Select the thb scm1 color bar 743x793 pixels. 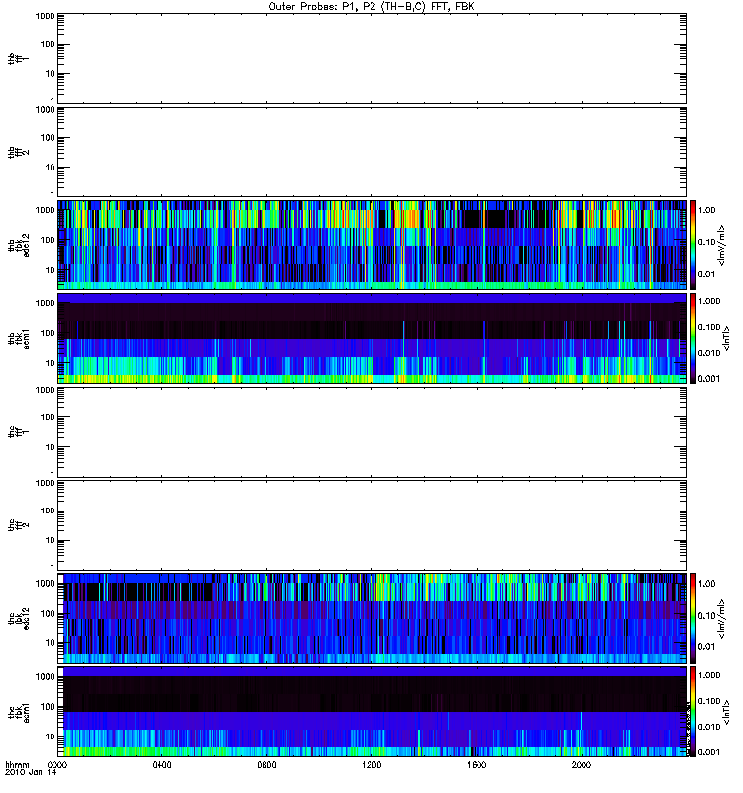tap(693, 338)
